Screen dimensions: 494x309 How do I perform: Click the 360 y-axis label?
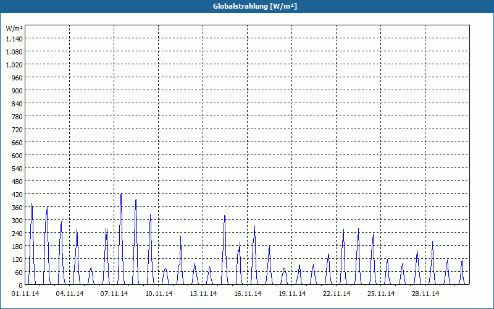(17, 208)
